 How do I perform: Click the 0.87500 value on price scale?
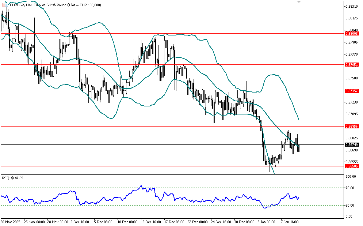click(353, 78)
